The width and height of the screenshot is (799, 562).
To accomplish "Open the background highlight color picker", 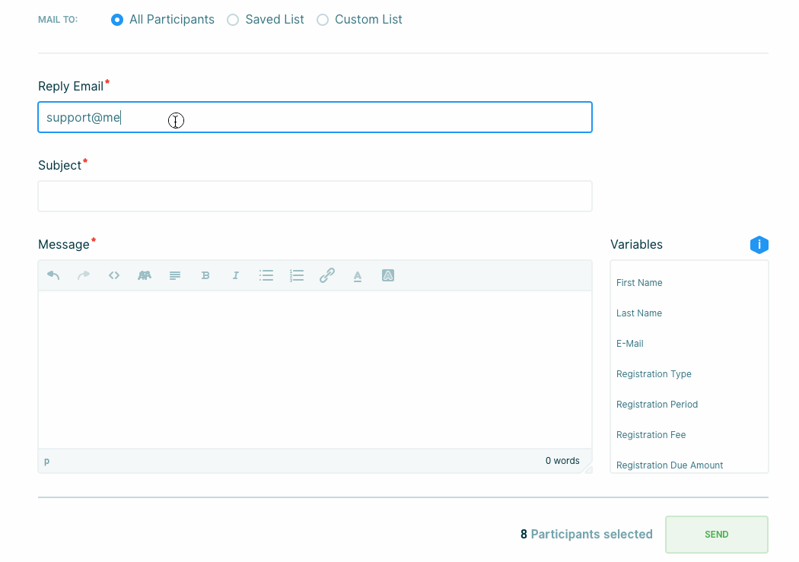I will [388, 275].
